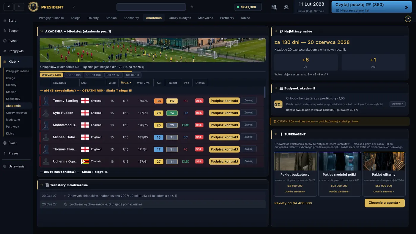Save game with the floppy disk icon
The image size is (416, 234).
coord(274,7)
